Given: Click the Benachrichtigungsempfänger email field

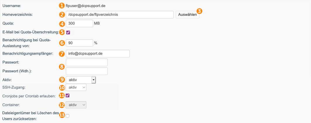Looking at the screenshot, I should click(98, 54).
